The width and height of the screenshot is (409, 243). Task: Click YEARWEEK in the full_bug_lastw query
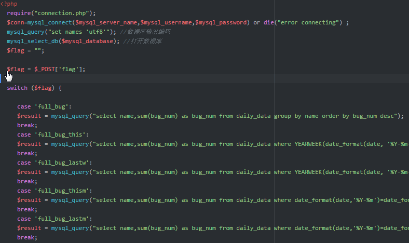point(308,172)
